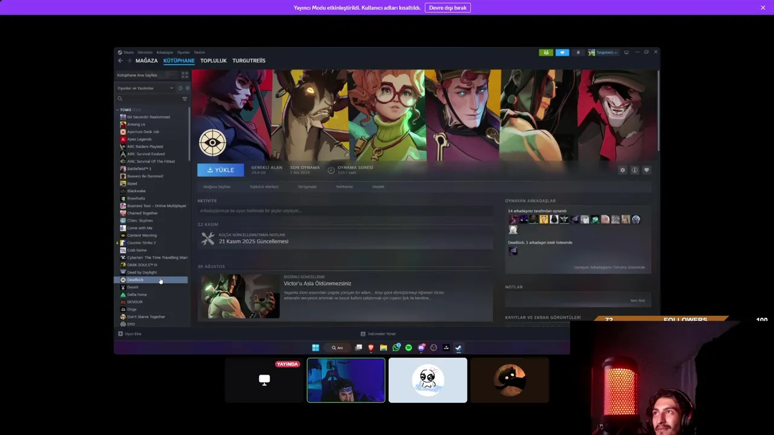The width and height of the screenshot is (774, 435).
Task: Click the Windows Start button
Action: [x=315, y=347]
